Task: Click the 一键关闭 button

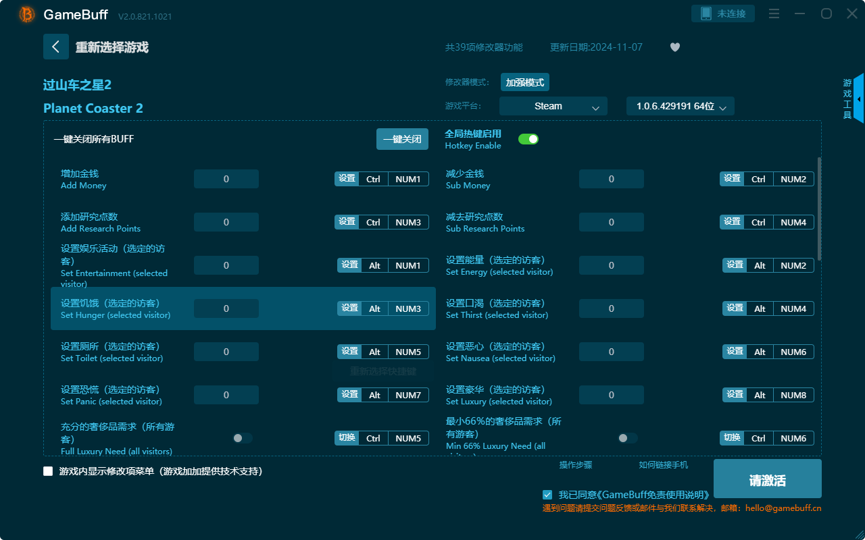Action: (402, 138)
